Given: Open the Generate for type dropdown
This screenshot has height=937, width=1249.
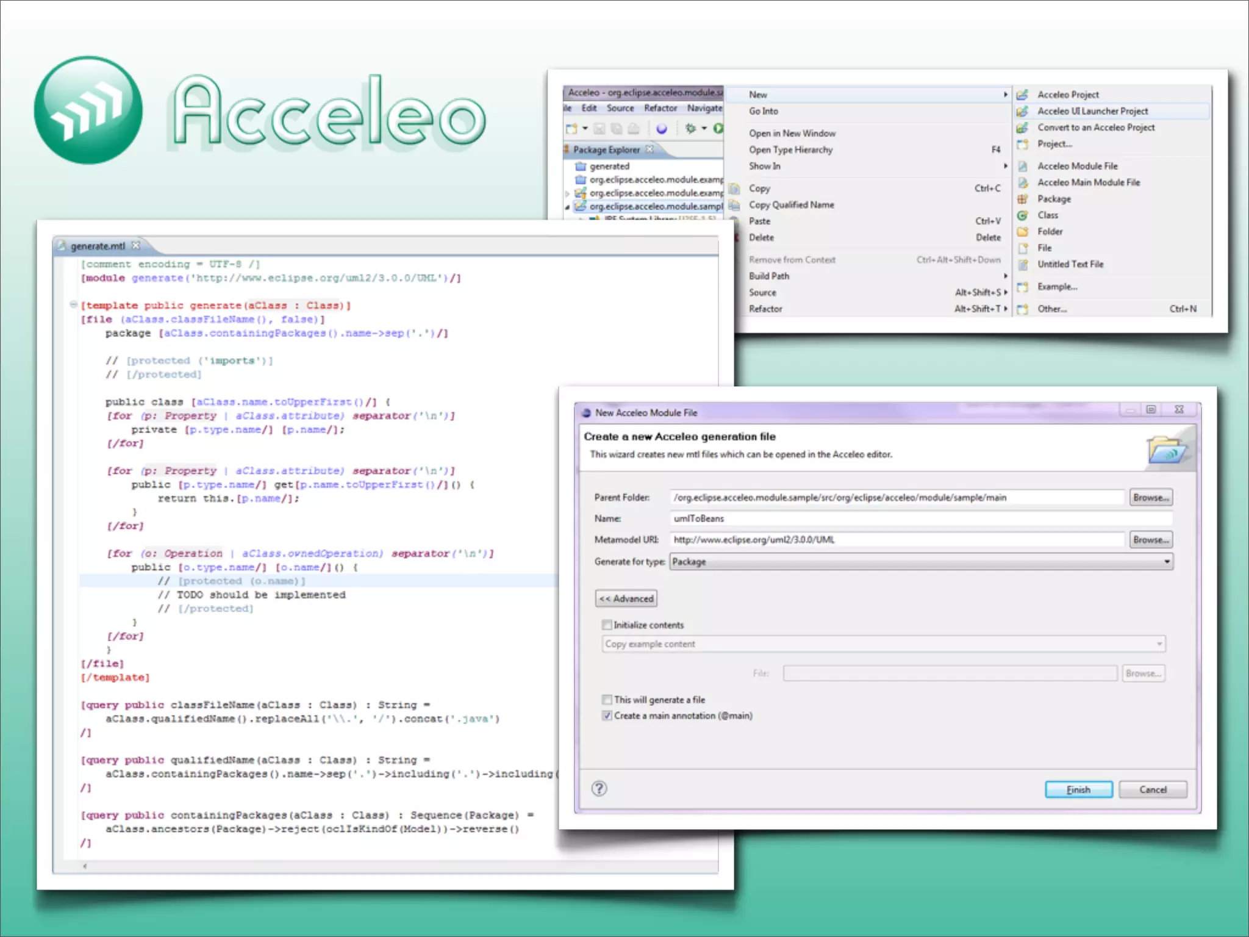Looking at the screenshot, I should [x=1166, y=561].
